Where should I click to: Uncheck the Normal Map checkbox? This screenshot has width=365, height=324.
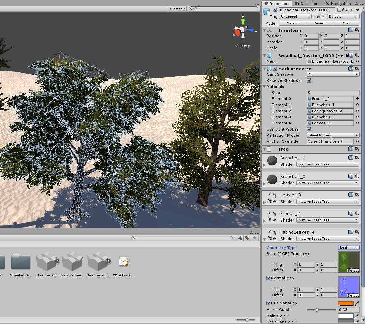[268, 278]
